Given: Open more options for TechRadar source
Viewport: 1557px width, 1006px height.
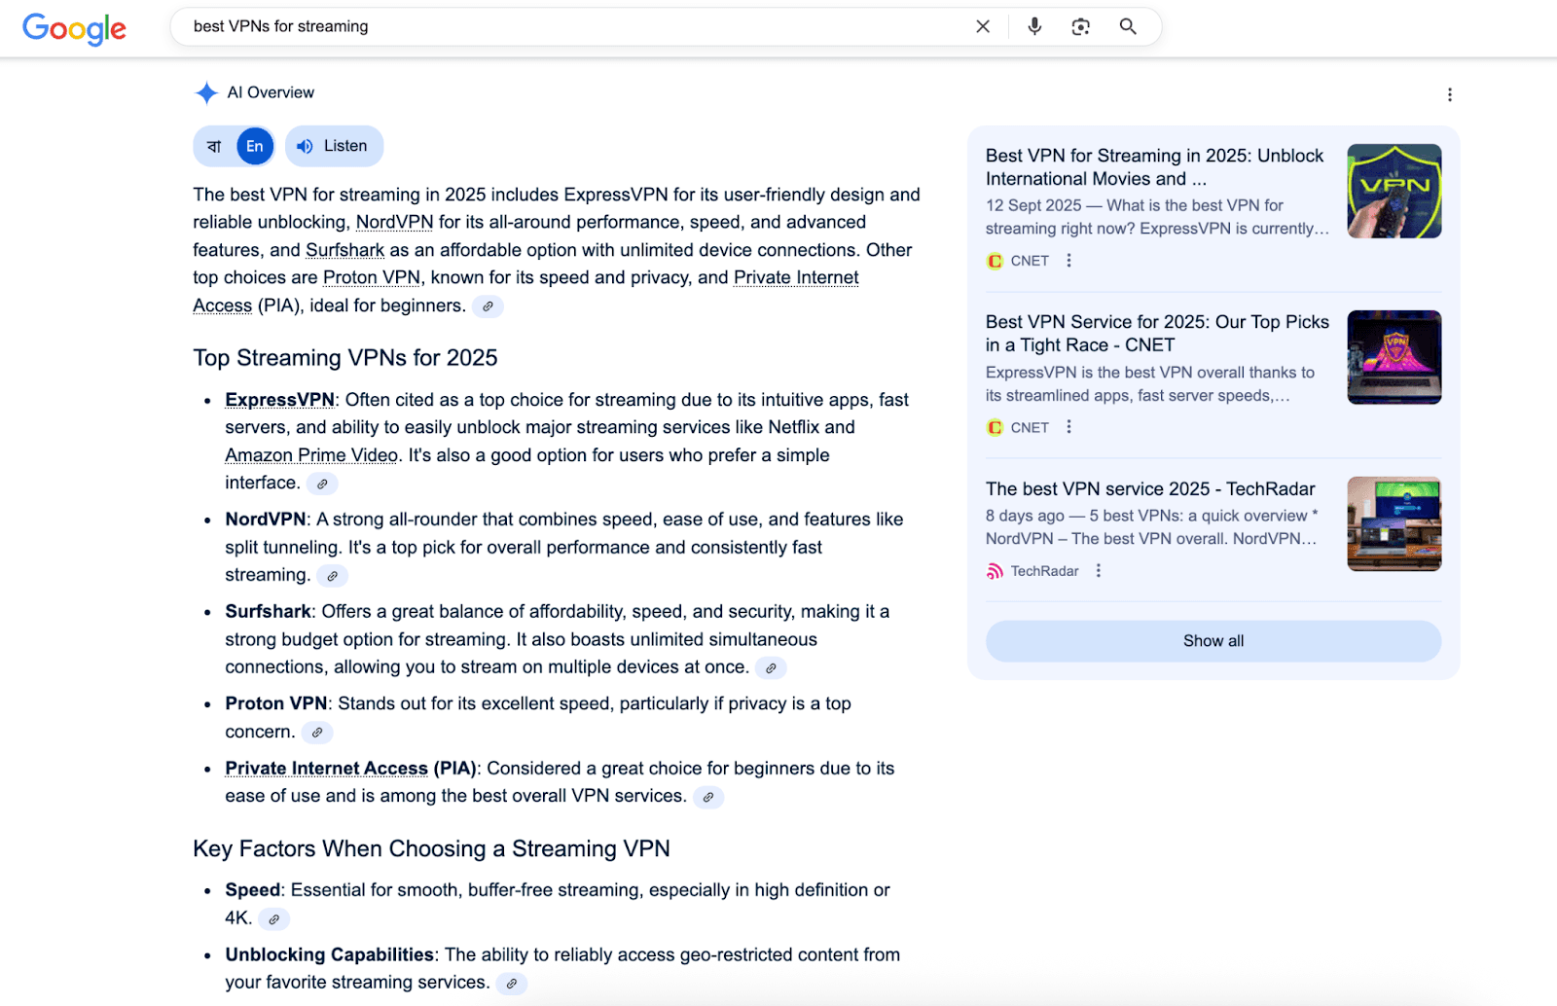Looking at the screenshot, I should coord(1098,571).
